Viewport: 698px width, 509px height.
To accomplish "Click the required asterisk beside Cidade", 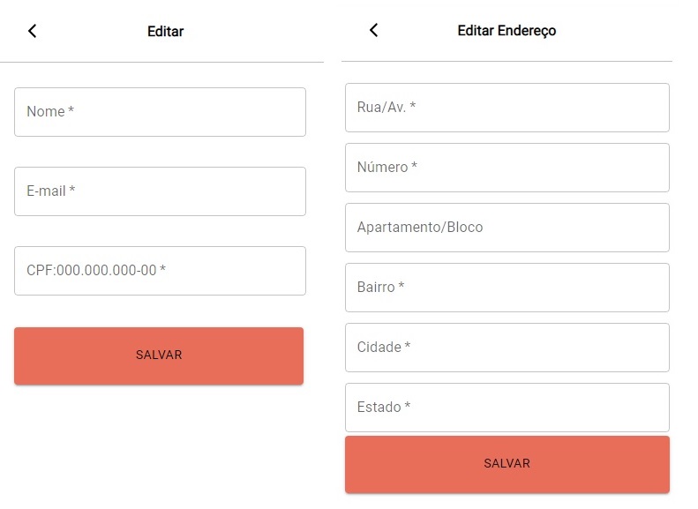I will (408, 347).
